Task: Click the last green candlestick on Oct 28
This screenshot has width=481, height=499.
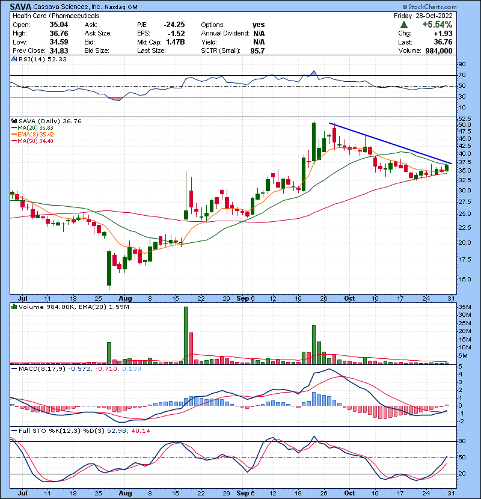Action: coord(447,168)
